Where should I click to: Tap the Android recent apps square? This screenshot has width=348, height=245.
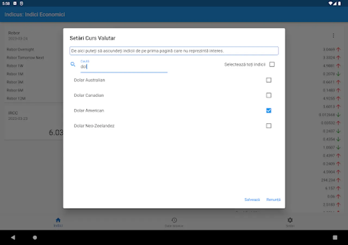[x=335, y=237]
